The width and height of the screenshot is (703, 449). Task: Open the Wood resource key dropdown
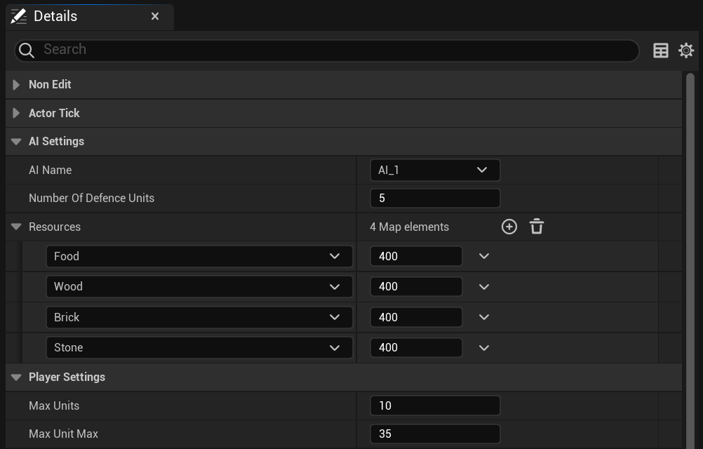199,286
